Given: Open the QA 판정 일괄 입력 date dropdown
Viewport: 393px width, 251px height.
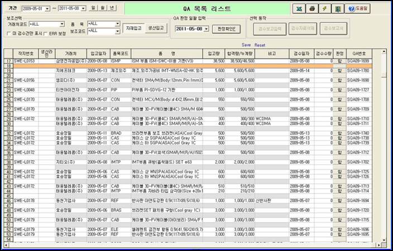Looking at the screenshot, I should 206,29.
